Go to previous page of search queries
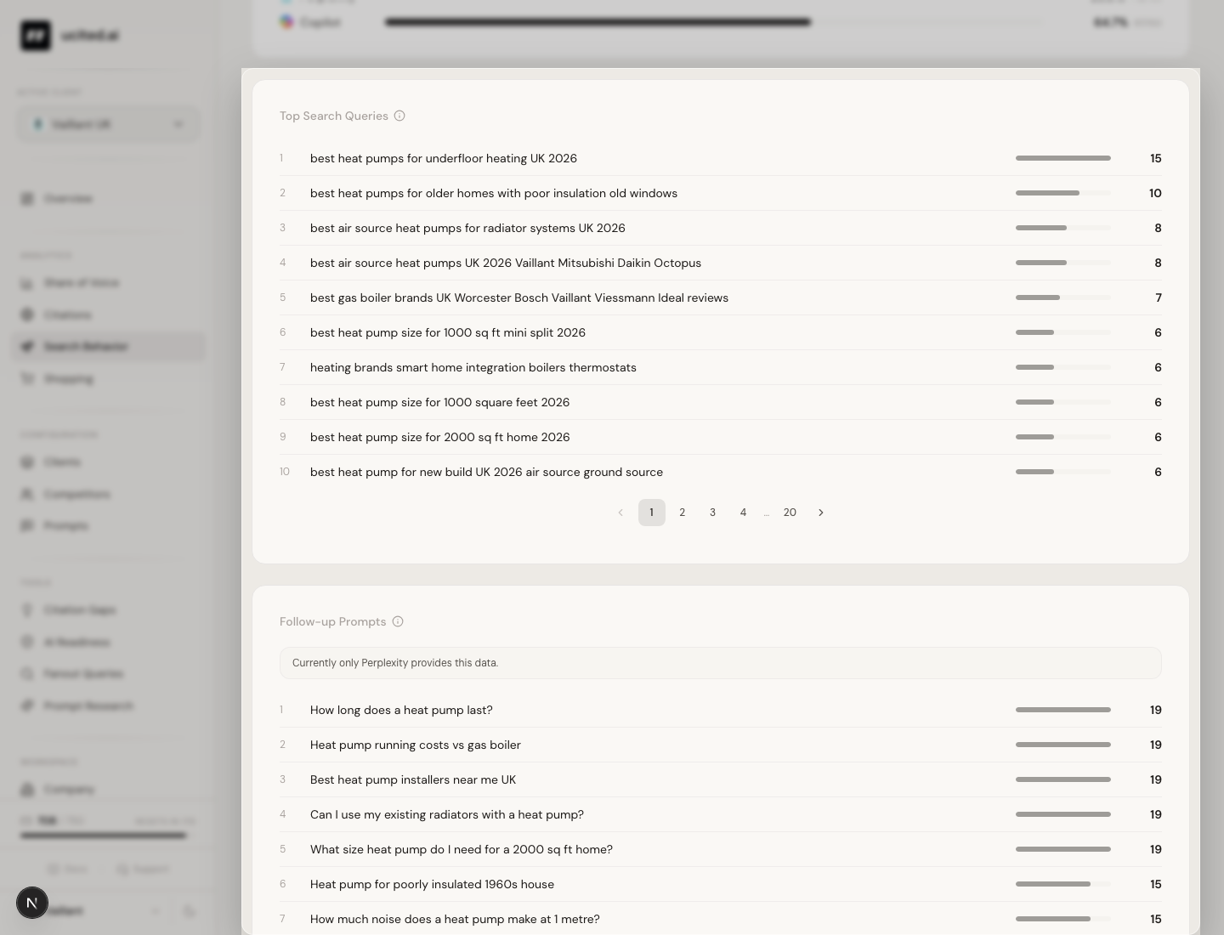The image size is (1224, 935). [x=620, y=513]
